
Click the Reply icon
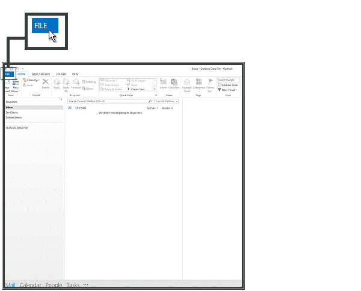coord(57,83)
